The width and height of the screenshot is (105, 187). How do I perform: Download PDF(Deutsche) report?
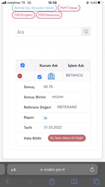click(49, 15)
